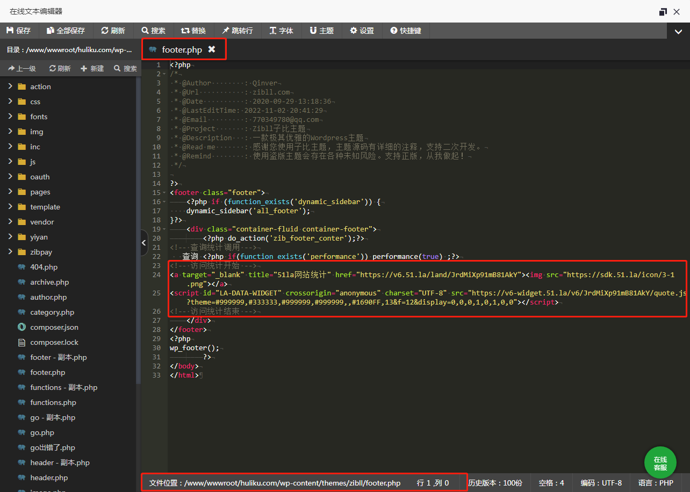Screen dimensions: 690x492
Task: Open the 字体 font settings
Action: (x=281, y=31)
